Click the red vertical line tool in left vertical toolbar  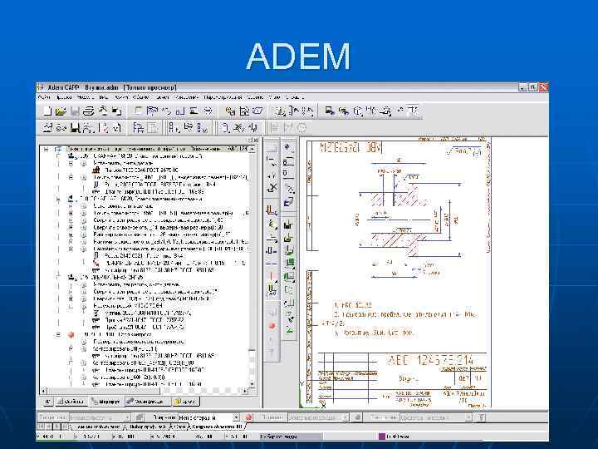pyautogui.click(x=272, y=276)
